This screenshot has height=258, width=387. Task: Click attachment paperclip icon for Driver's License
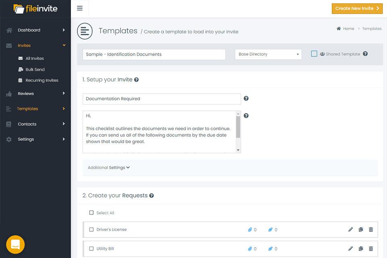click(250, 230)
